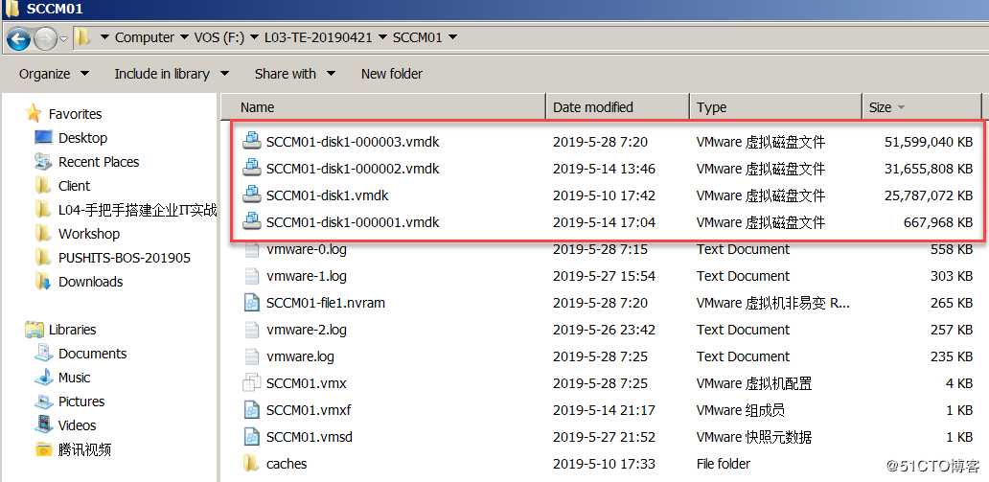Viewport: 989px width, 482px height.
Task: Expand the arrow before SCCM01 breadcrumb
Action: tap(382, 38)
